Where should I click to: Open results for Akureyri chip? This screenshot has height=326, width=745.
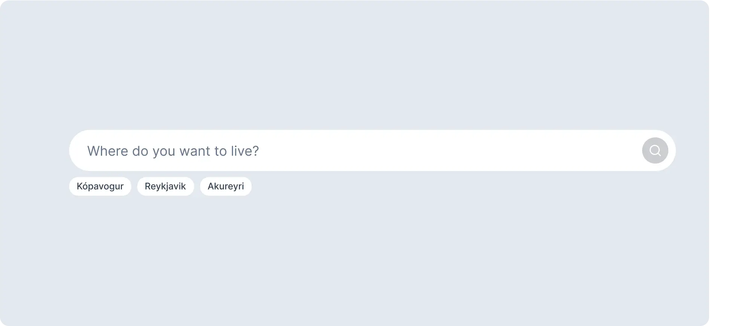point(226,186)
